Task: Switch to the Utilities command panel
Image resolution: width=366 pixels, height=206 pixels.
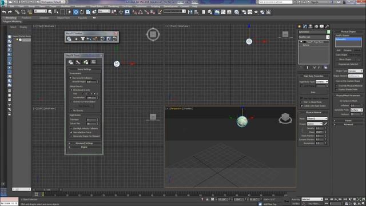Action: 327,26
